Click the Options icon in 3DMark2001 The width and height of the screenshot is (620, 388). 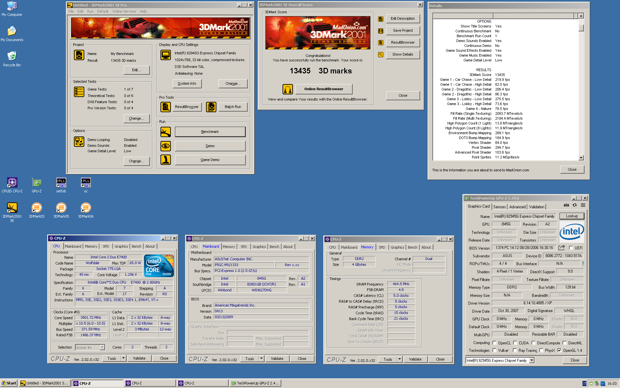[x=79, y=142]
